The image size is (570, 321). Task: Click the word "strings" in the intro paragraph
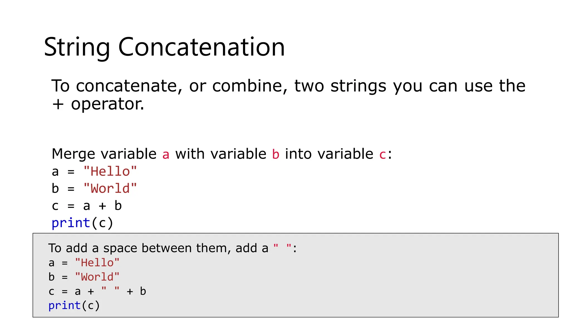358,86
